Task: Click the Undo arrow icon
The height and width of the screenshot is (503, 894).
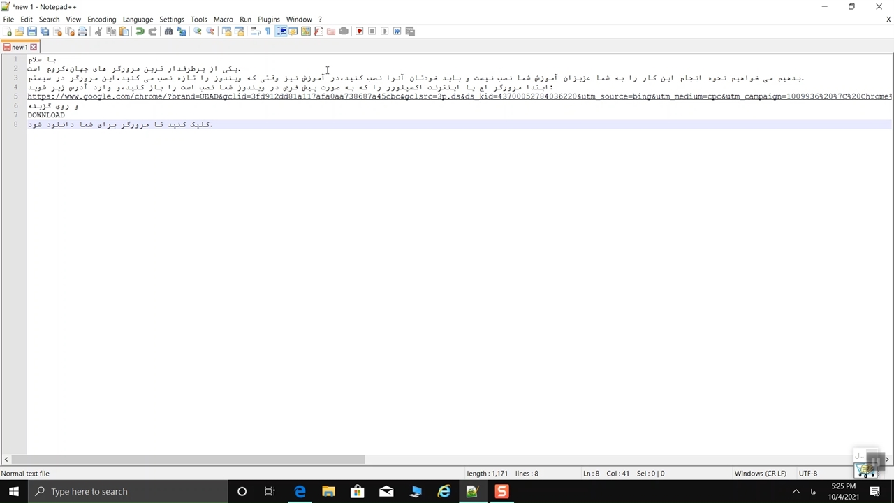Action: point(140,31)
